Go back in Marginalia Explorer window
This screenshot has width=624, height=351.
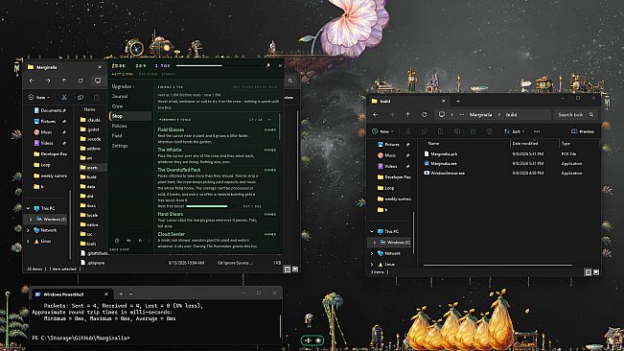32,81
